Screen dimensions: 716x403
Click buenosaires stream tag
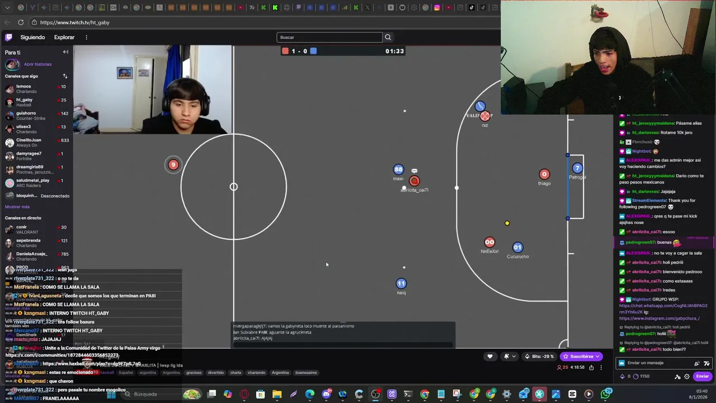[306, 373]
